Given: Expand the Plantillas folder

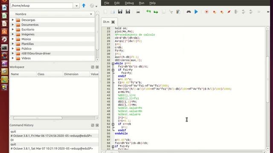Looking at the screenshot, I should (13, 44).
